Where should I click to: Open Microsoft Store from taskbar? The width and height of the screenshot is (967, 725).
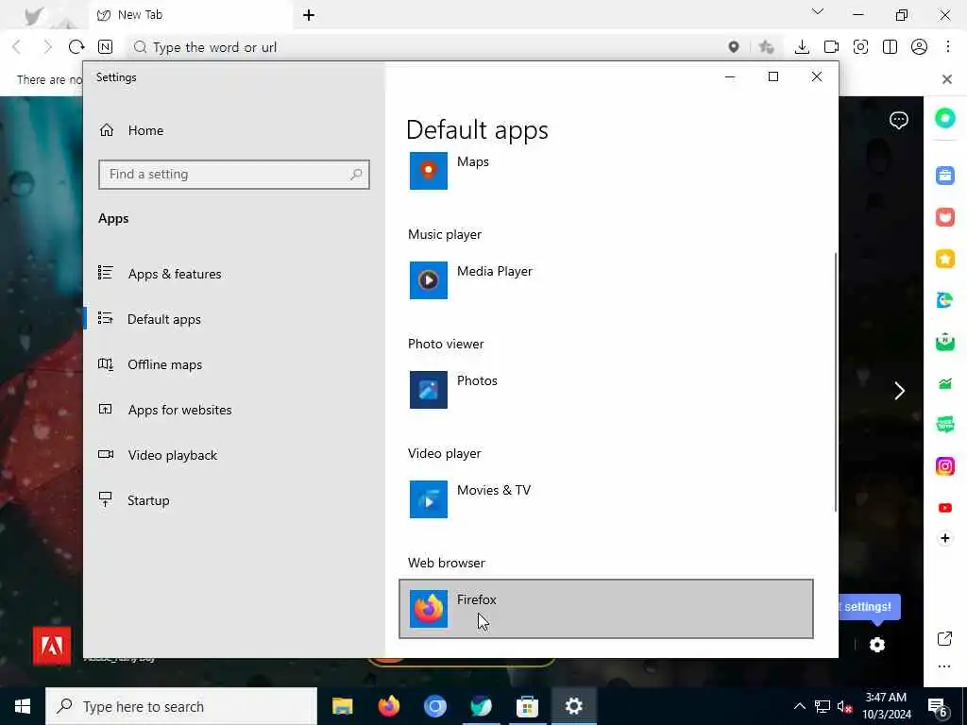pyautogui.click(x=527, y=706)
